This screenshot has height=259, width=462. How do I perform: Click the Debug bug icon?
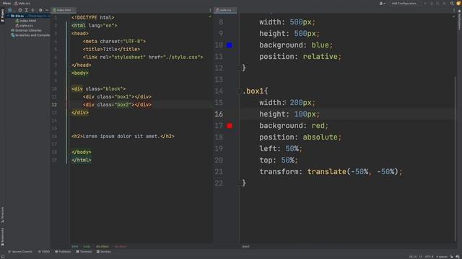pos(432,3)
